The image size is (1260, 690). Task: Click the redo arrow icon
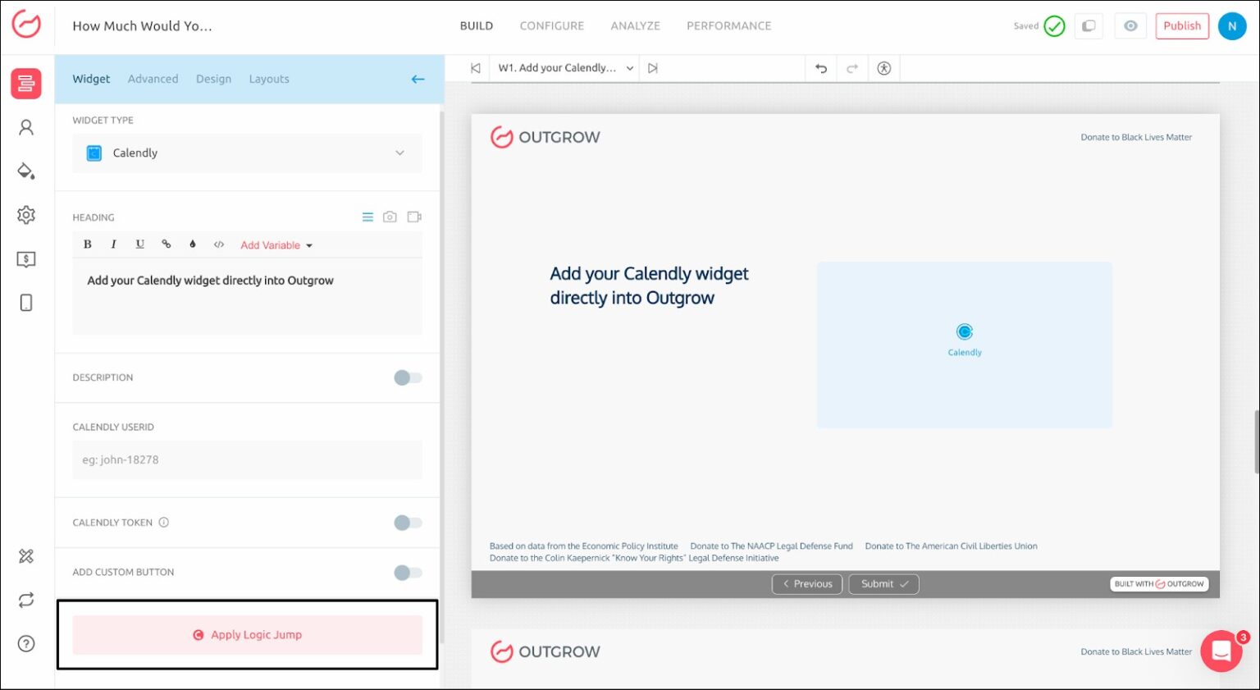[x=852, y=69]
